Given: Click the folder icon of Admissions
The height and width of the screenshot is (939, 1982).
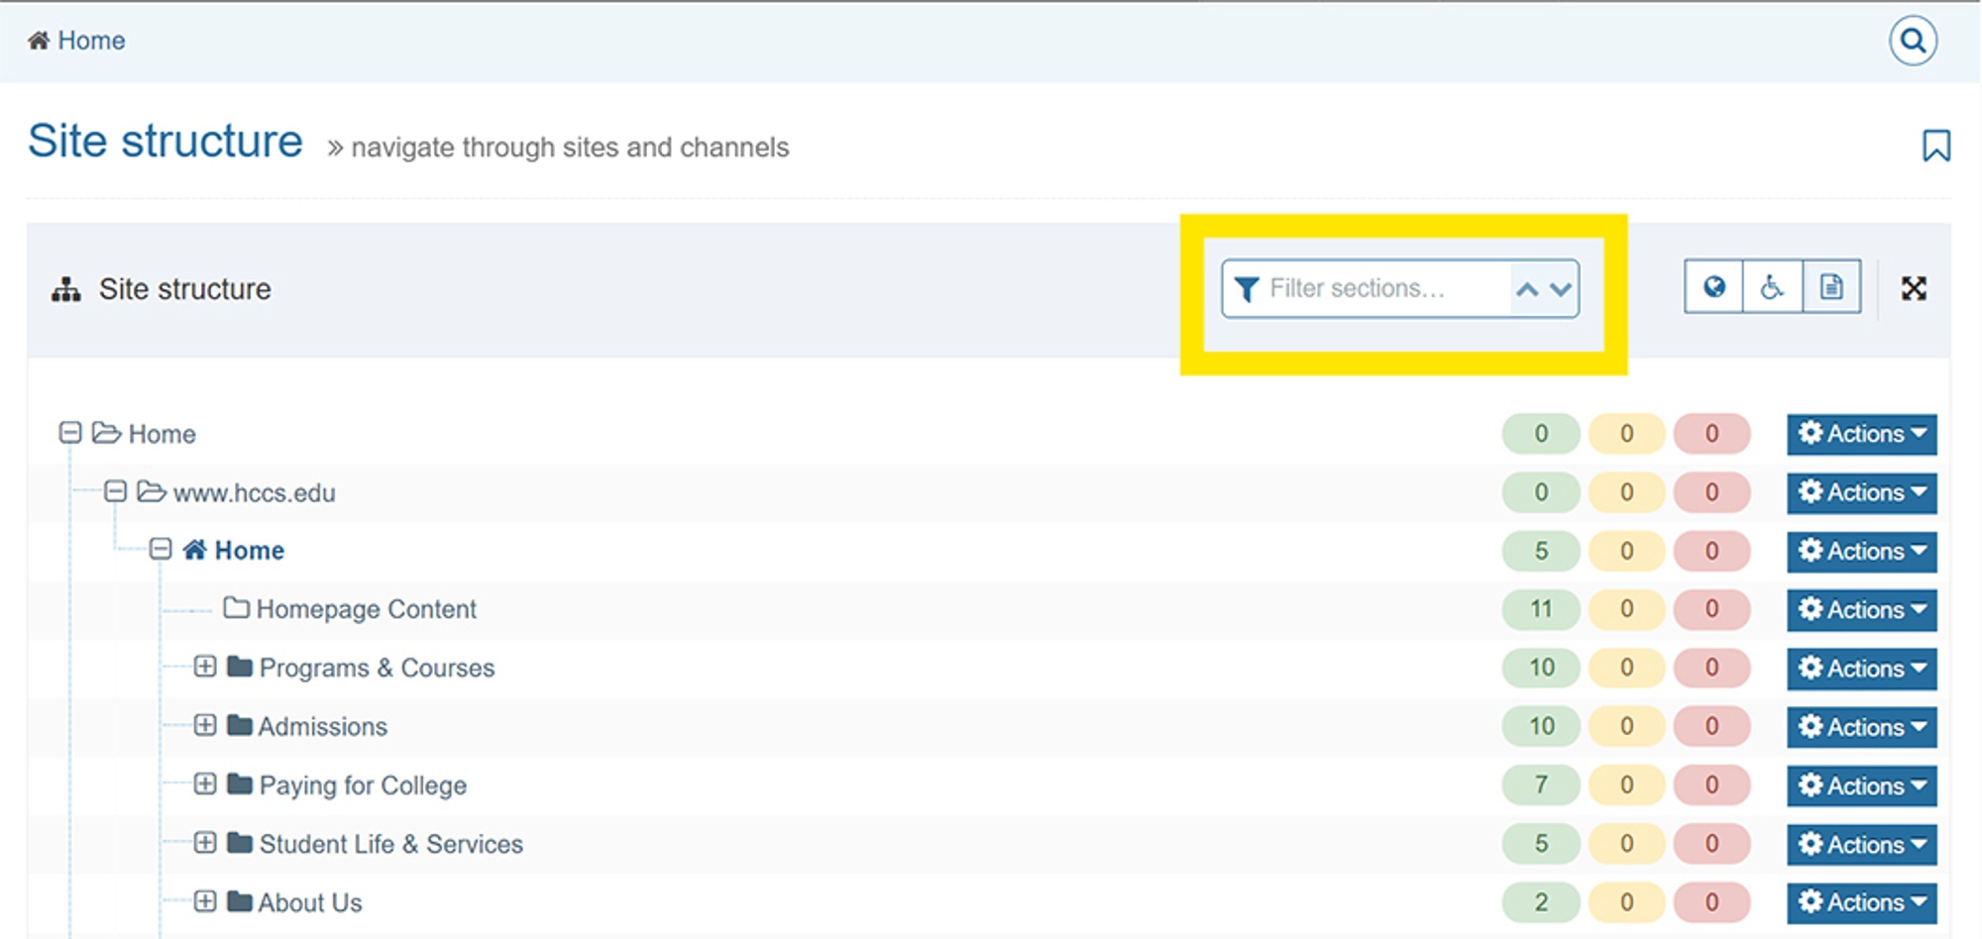Looking at the screenshot, I should 240,725.
